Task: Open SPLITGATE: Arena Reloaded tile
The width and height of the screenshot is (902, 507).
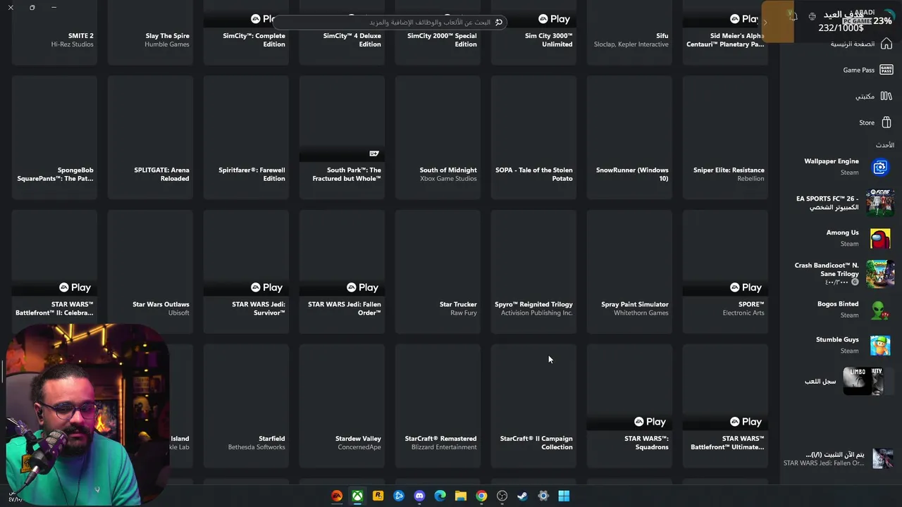Action: 150,137
